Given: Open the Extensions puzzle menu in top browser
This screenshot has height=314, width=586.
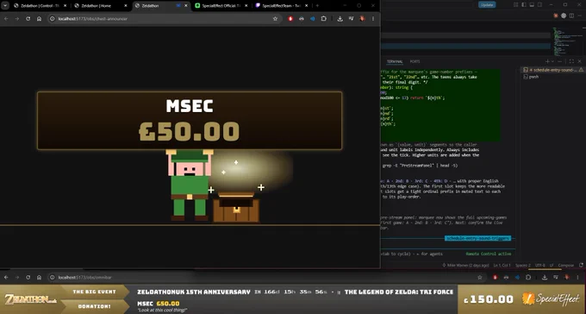Looking at the screenshot, I should pos(324,19).
